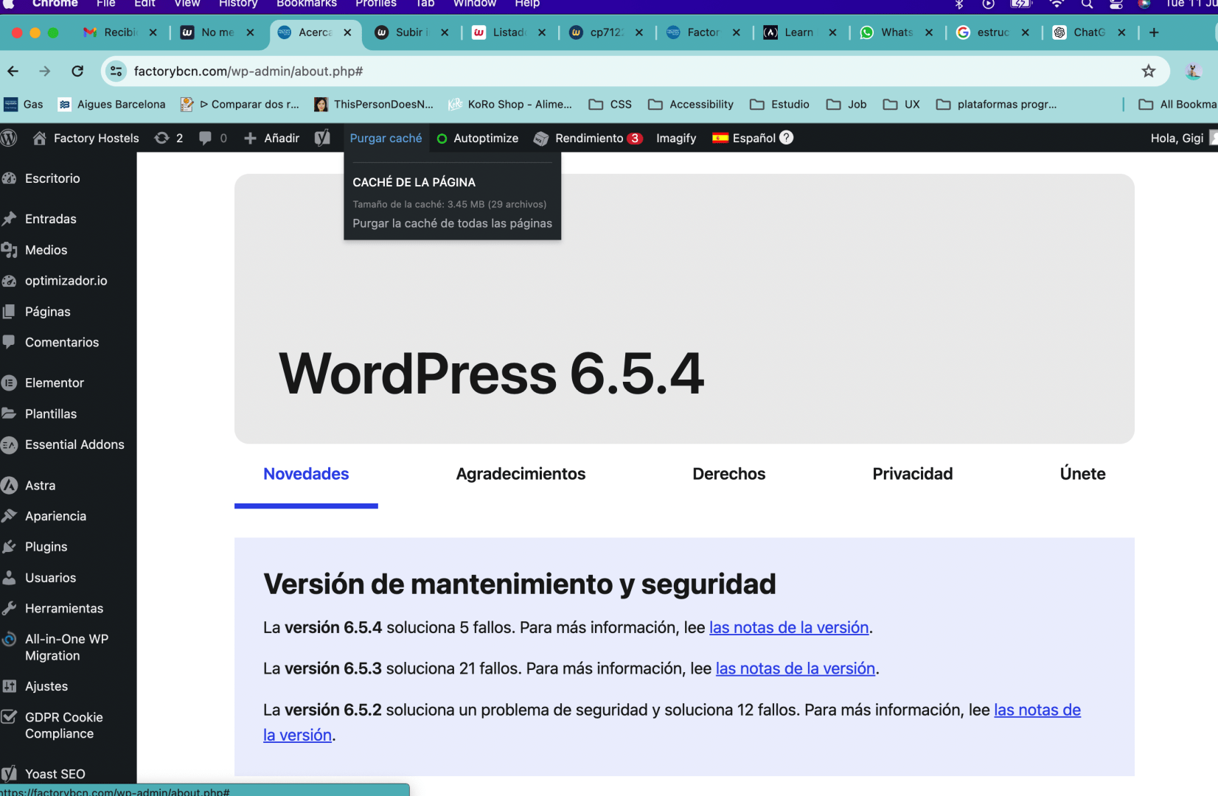1218x796 pixels.
Task: Click the macOS Spotlight search icon
Action: coord(1087,4)
